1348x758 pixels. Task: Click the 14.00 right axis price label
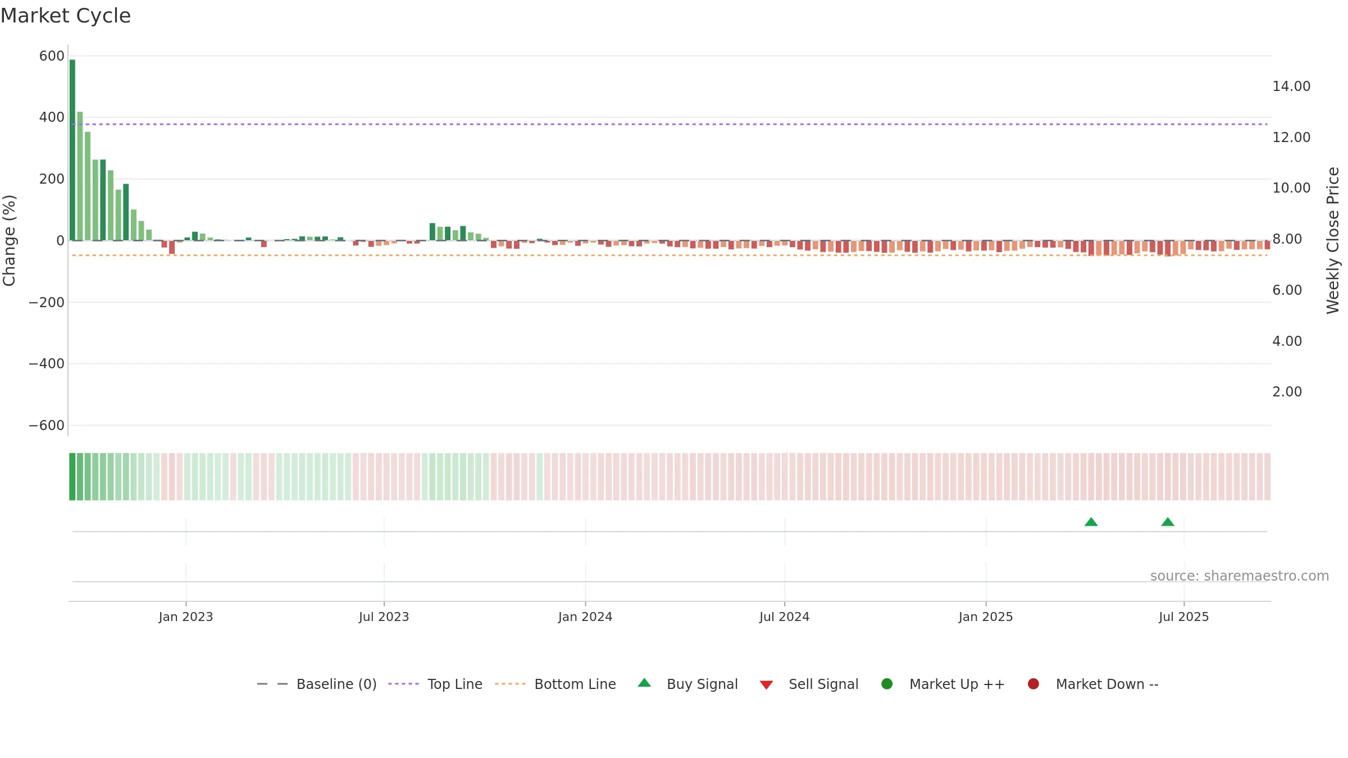pyautogui.click(x=1291, y=86)
